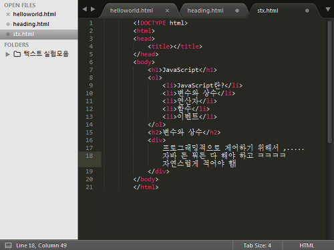
Task: Click line number 16 in gutter
Action: [89, 140]
